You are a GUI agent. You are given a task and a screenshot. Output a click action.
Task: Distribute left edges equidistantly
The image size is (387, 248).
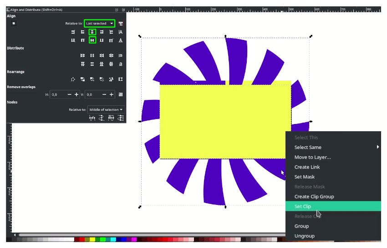(x=83, y=56)
